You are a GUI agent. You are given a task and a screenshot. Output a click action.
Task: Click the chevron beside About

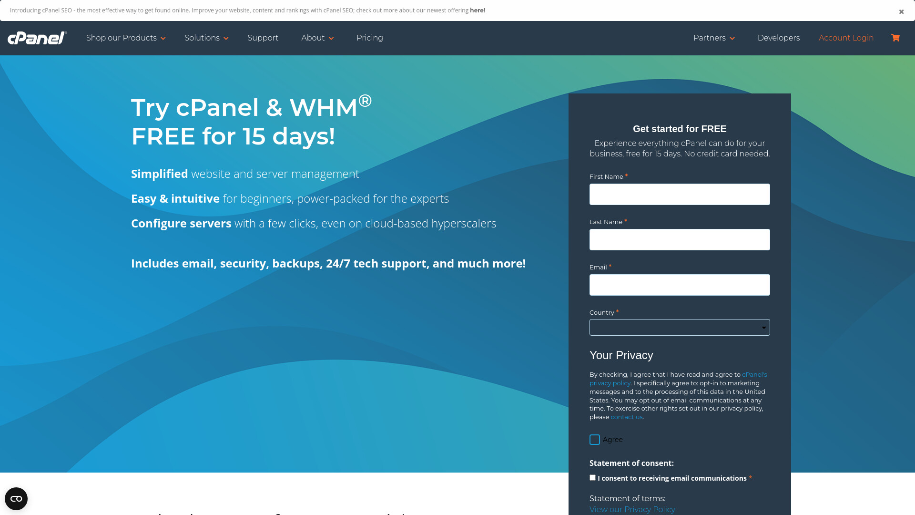point(331,38)
